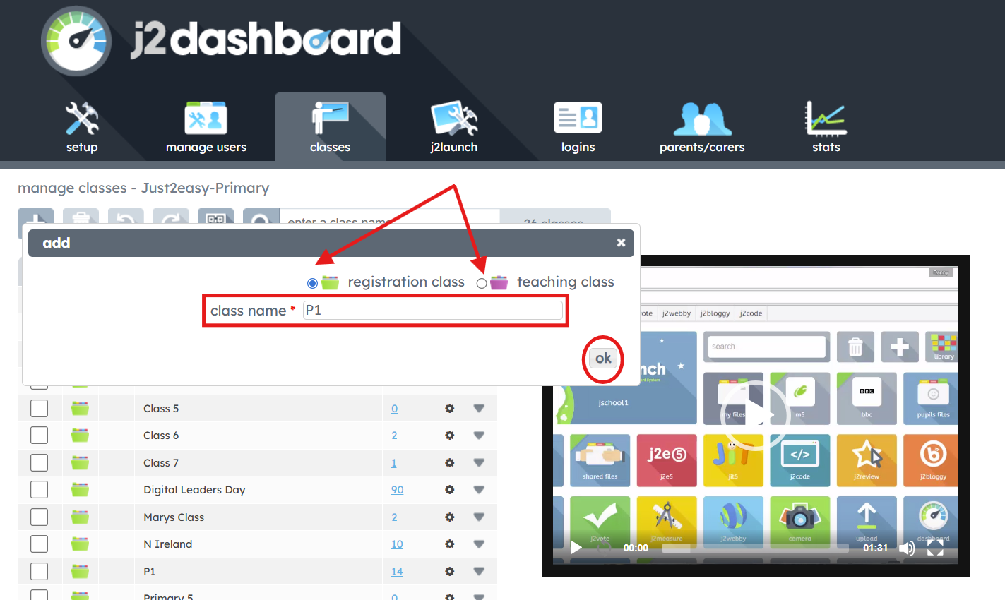Go to manage users
The image size is (1005, 600).
(x=206, y=127)
